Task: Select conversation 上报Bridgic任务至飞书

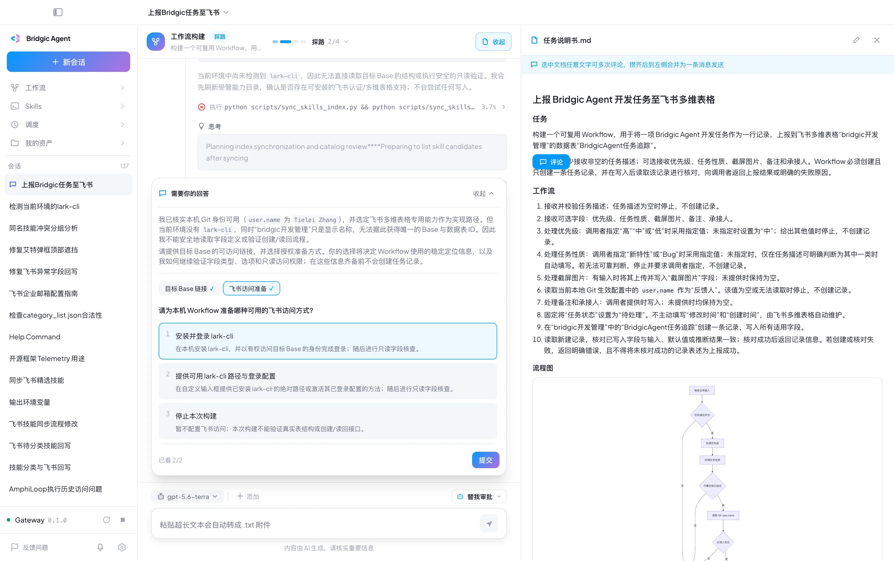Action: click(x=68, y=185)
